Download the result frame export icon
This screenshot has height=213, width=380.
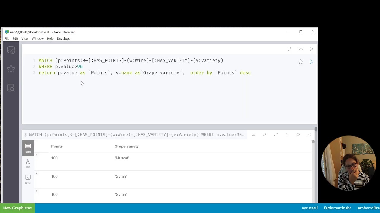[254, 135]
